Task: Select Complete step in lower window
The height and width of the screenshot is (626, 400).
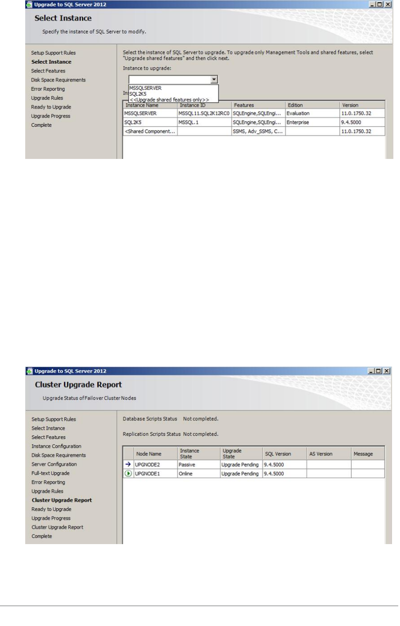Action: 42,536
